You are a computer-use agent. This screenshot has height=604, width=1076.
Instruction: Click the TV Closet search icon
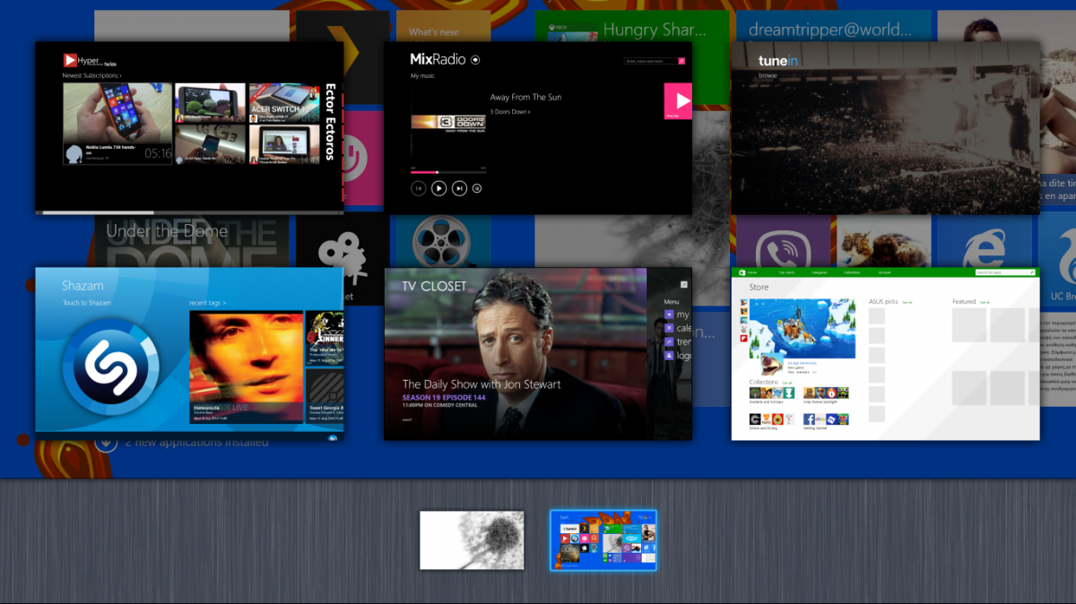coord(683,284)
